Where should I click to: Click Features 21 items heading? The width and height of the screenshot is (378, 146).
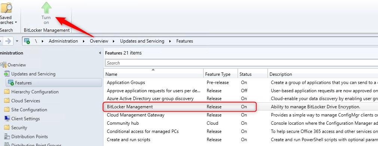[x=123, y=53]
